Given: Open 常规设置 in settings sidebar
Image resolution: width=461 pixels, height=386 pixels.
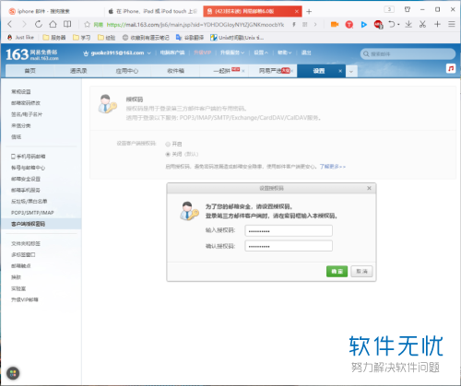Looking at the screenshot, I should click(x=21, y=92).
